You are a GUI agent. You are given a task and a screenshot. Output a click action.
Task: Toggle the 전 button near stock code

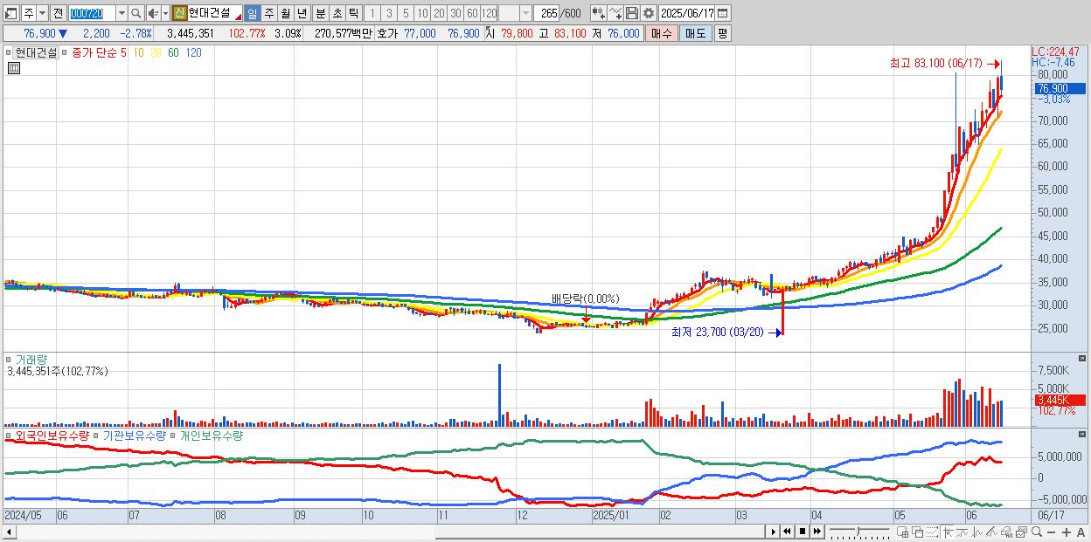(58, 13)
